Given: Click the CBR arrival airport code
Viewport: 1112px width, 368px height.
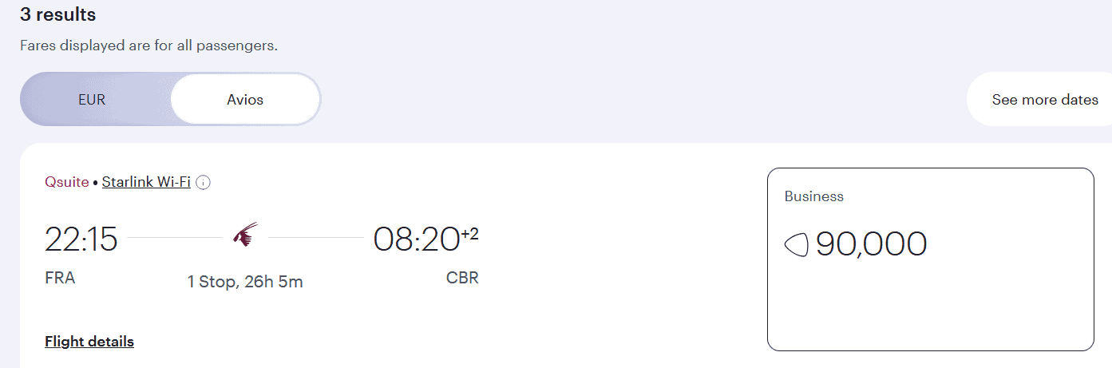Looking at the screenshot, I should (462, 279).
